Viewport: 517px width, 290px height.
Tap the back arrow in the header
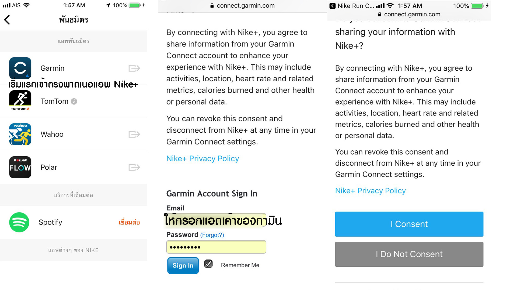(7, 20)
